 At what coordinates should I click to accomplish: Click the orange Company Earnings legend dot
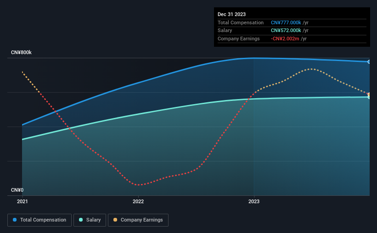pyautogui.click(x=115, y=220)
